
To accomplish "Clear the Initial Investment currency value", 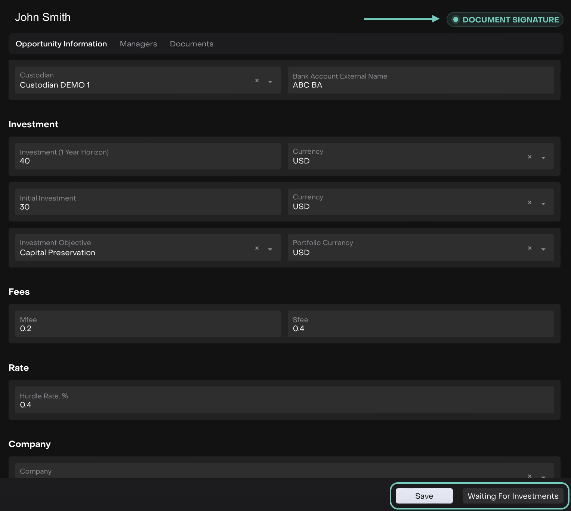I will tap(530, 202).
